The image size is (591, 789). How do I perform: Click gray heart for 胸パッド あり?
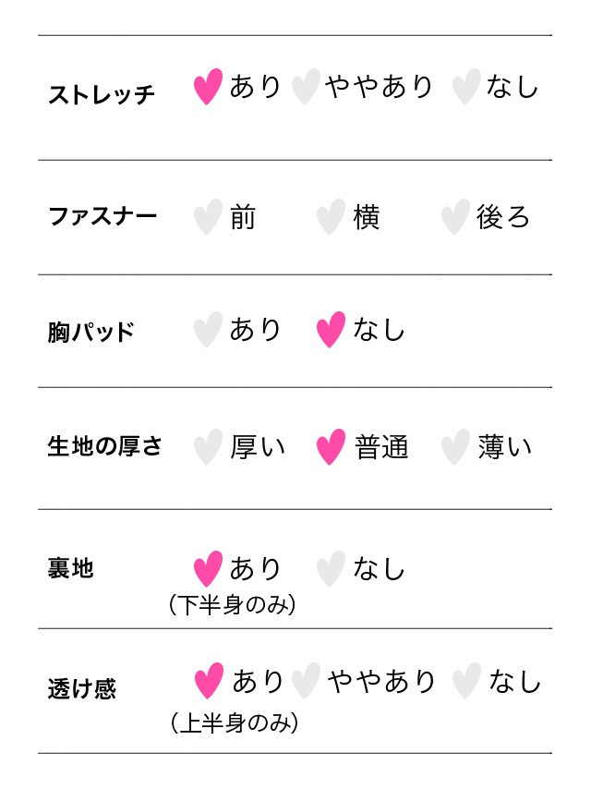[209, 330]
